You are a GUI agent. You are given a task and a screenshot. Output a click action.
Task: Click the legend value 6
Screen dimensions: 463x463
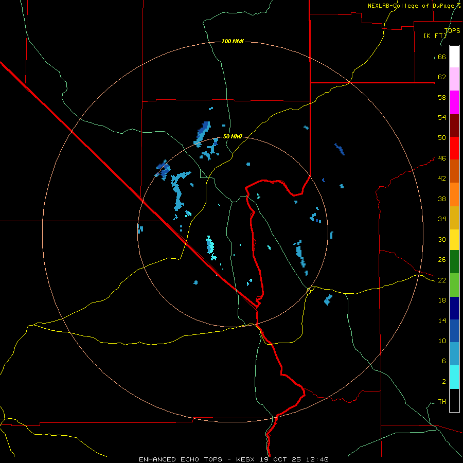click(x=444, y=361)
